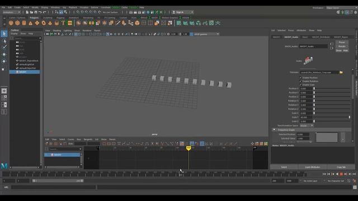
Task: Create a polygon cube from the shelf
Action: click(x=17, y=23)
